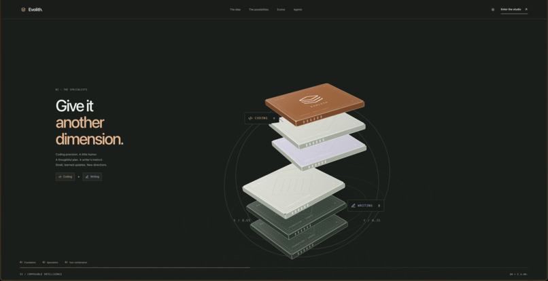Screen dimensions: 548x281
Task: Click the "02 — THE SPECIALISTS" section label
Action: click(x=71, y=90)
